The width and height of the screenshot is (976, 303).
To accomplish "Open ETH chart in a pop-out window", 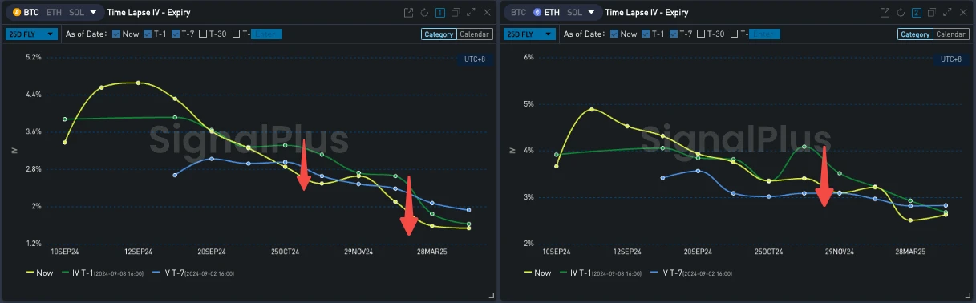I will (885, 13).
